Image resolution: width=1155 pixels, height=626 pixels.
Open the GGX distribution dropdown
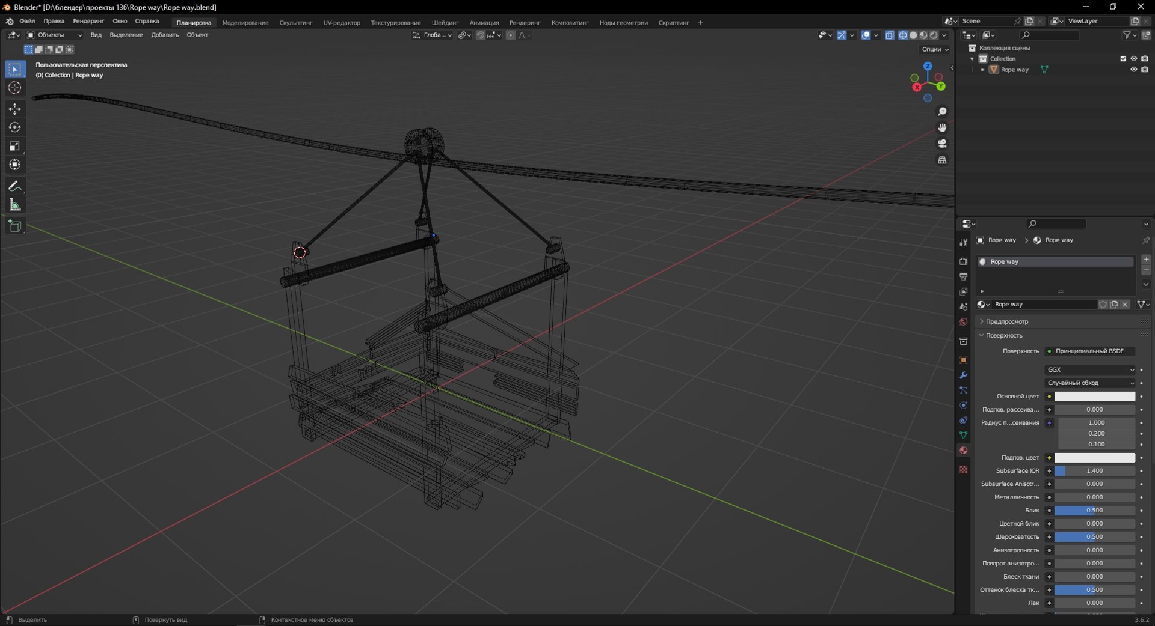click(1090, 370)
